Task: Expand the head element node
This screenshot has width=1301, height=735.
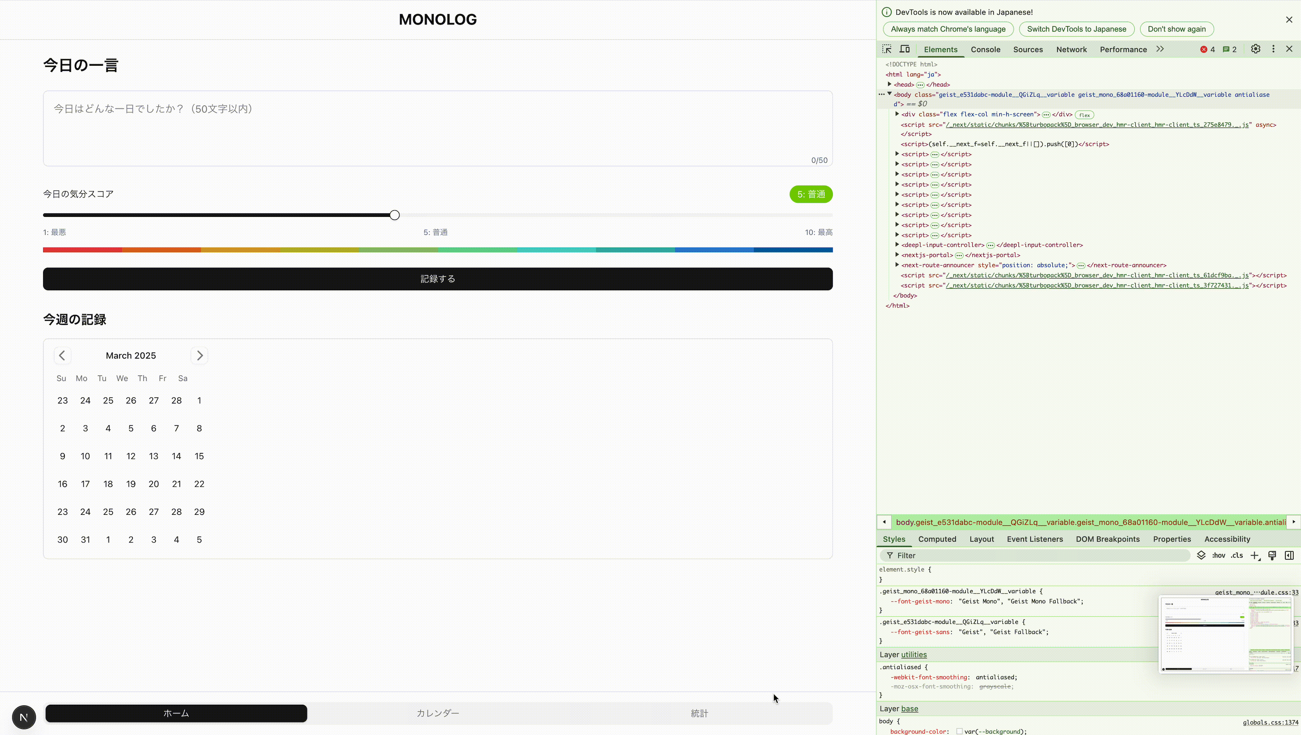Action: coord(889,84)
